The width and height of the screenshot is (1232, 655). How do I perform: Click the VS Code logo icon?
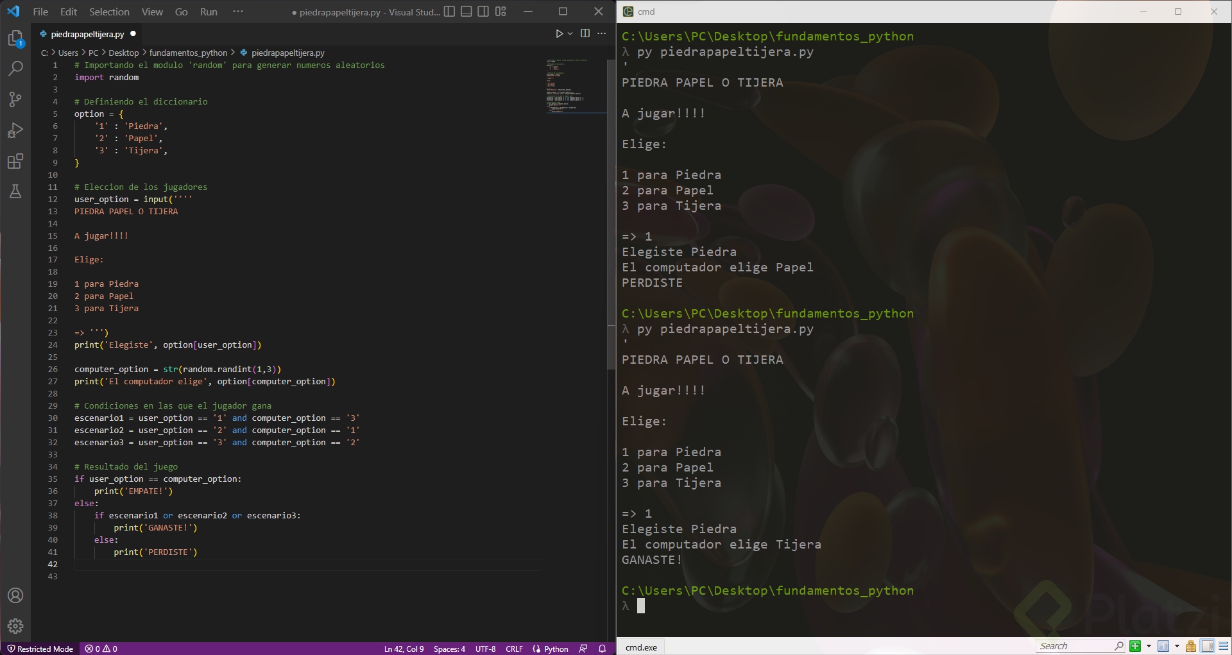(x=13, y=12)
